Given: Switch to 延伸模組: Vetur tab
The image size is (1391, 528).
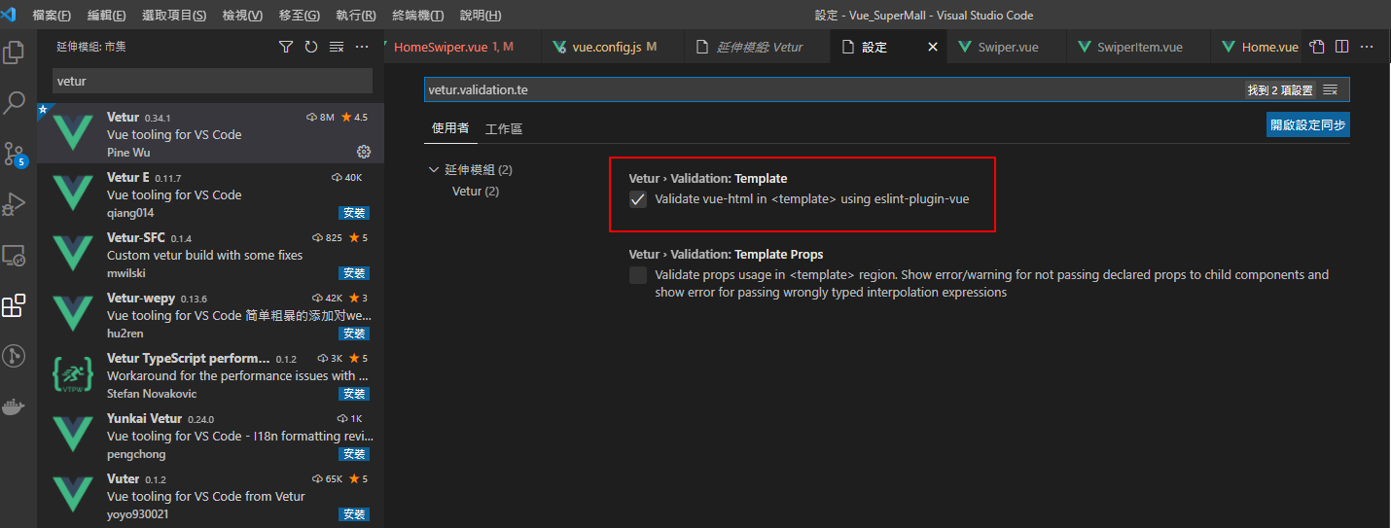Looking at the screenshot, I should [756, 47].
